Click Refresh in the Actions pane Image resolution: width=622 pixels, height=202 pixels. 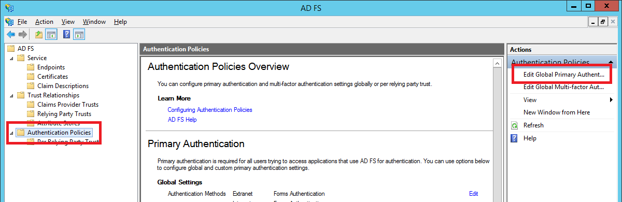pyautogui.click(x=533, y=125)
